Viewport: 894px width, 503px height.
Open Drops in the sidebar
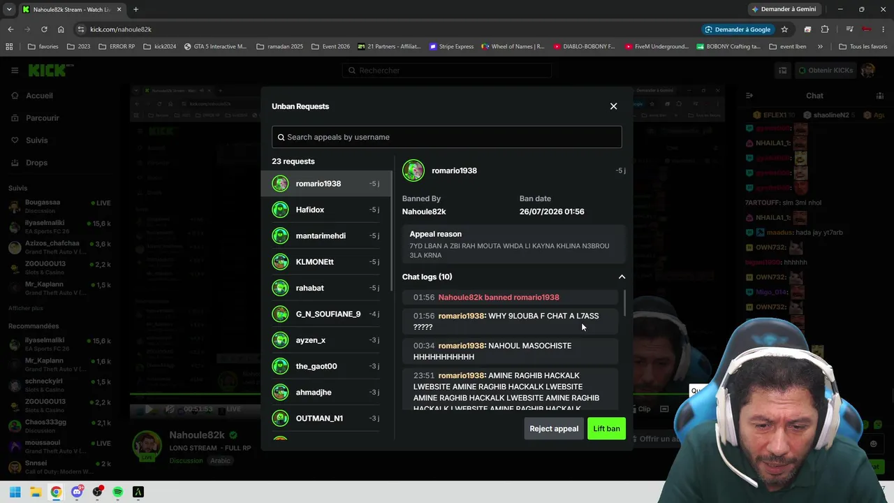point(36,163)
